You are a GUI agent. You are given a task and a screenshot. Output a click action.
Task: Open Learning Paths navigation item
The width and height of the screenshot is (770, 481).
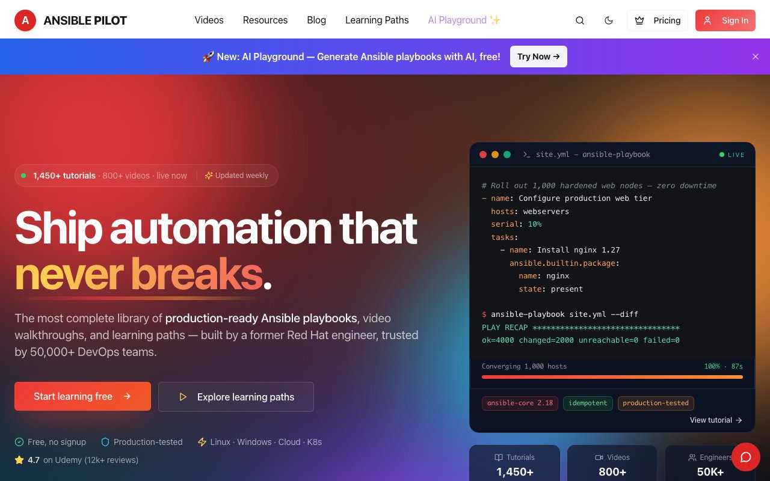pos(377,20)
